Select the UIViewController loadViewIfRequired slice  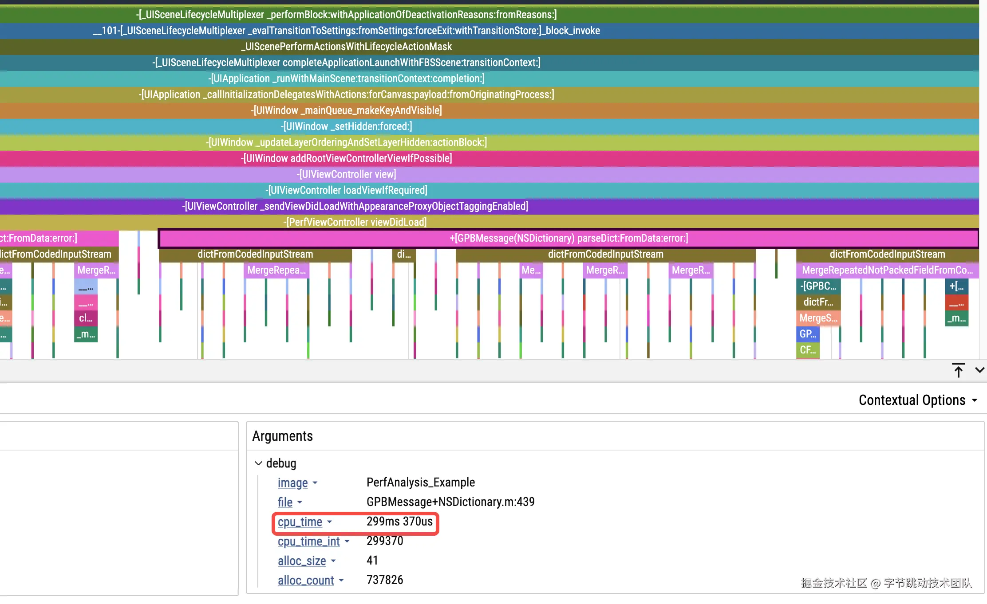346,190
